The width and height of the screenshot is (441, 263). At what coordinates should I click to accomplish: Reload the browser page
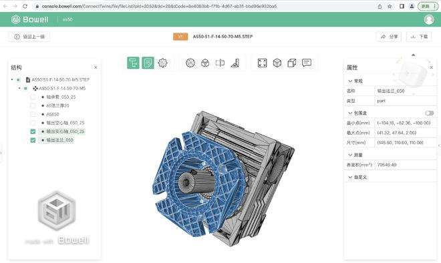[25, 6]
